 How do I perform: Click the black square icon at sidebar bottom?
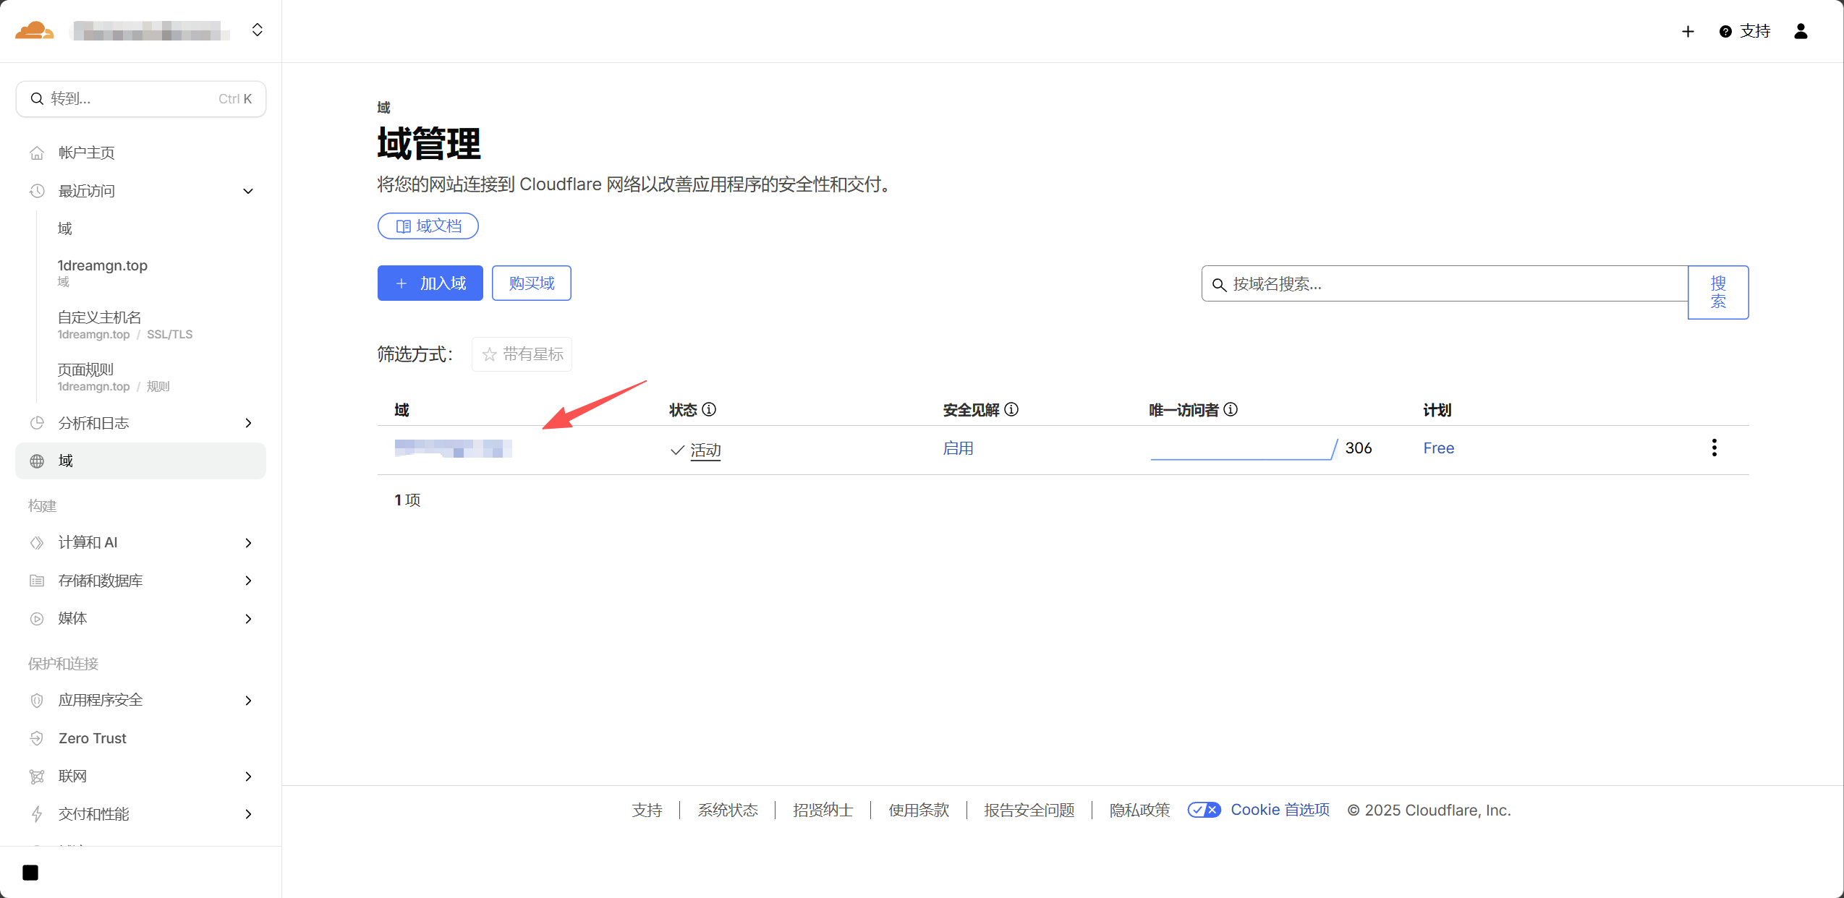[x=30, y=872]
